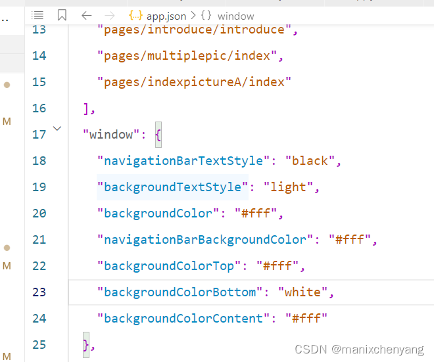The image size is (434, 362).
Task: Click line number 22
Action: pyautogui.click(x=39, y=266)
